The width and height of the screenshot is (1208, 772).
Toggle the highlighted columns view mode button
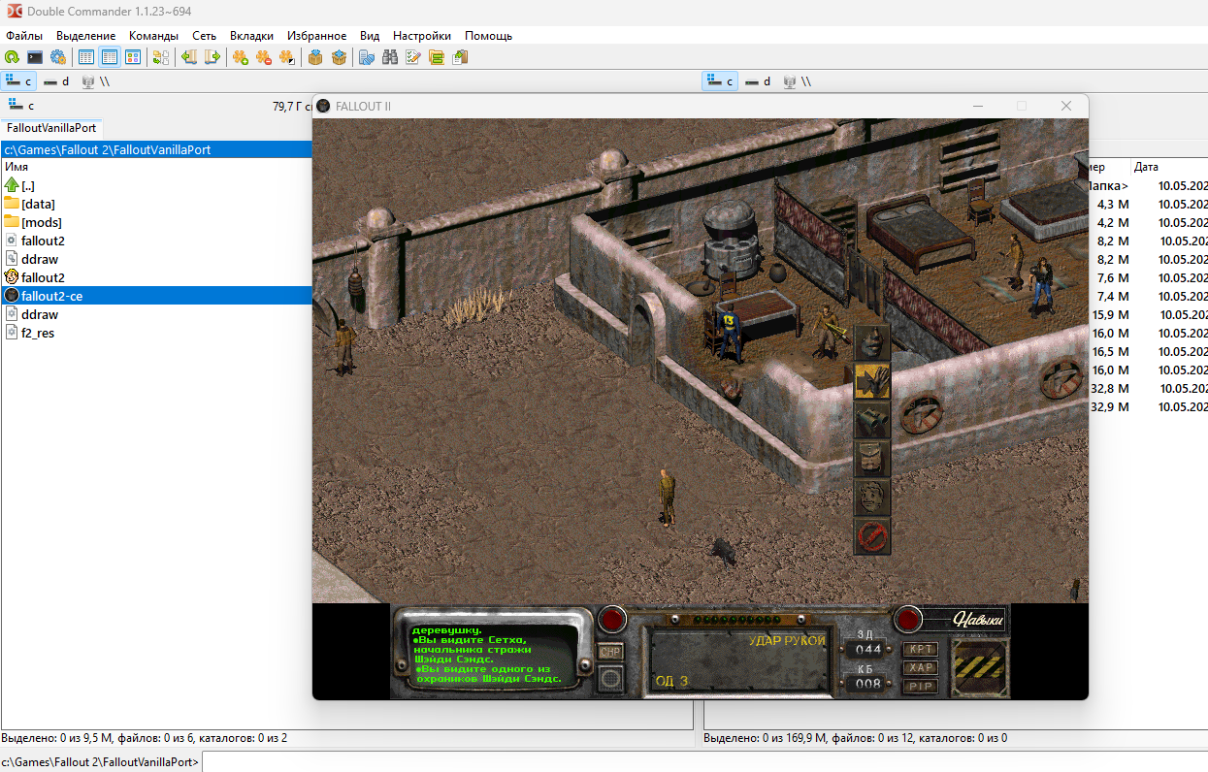coord(110,57)
